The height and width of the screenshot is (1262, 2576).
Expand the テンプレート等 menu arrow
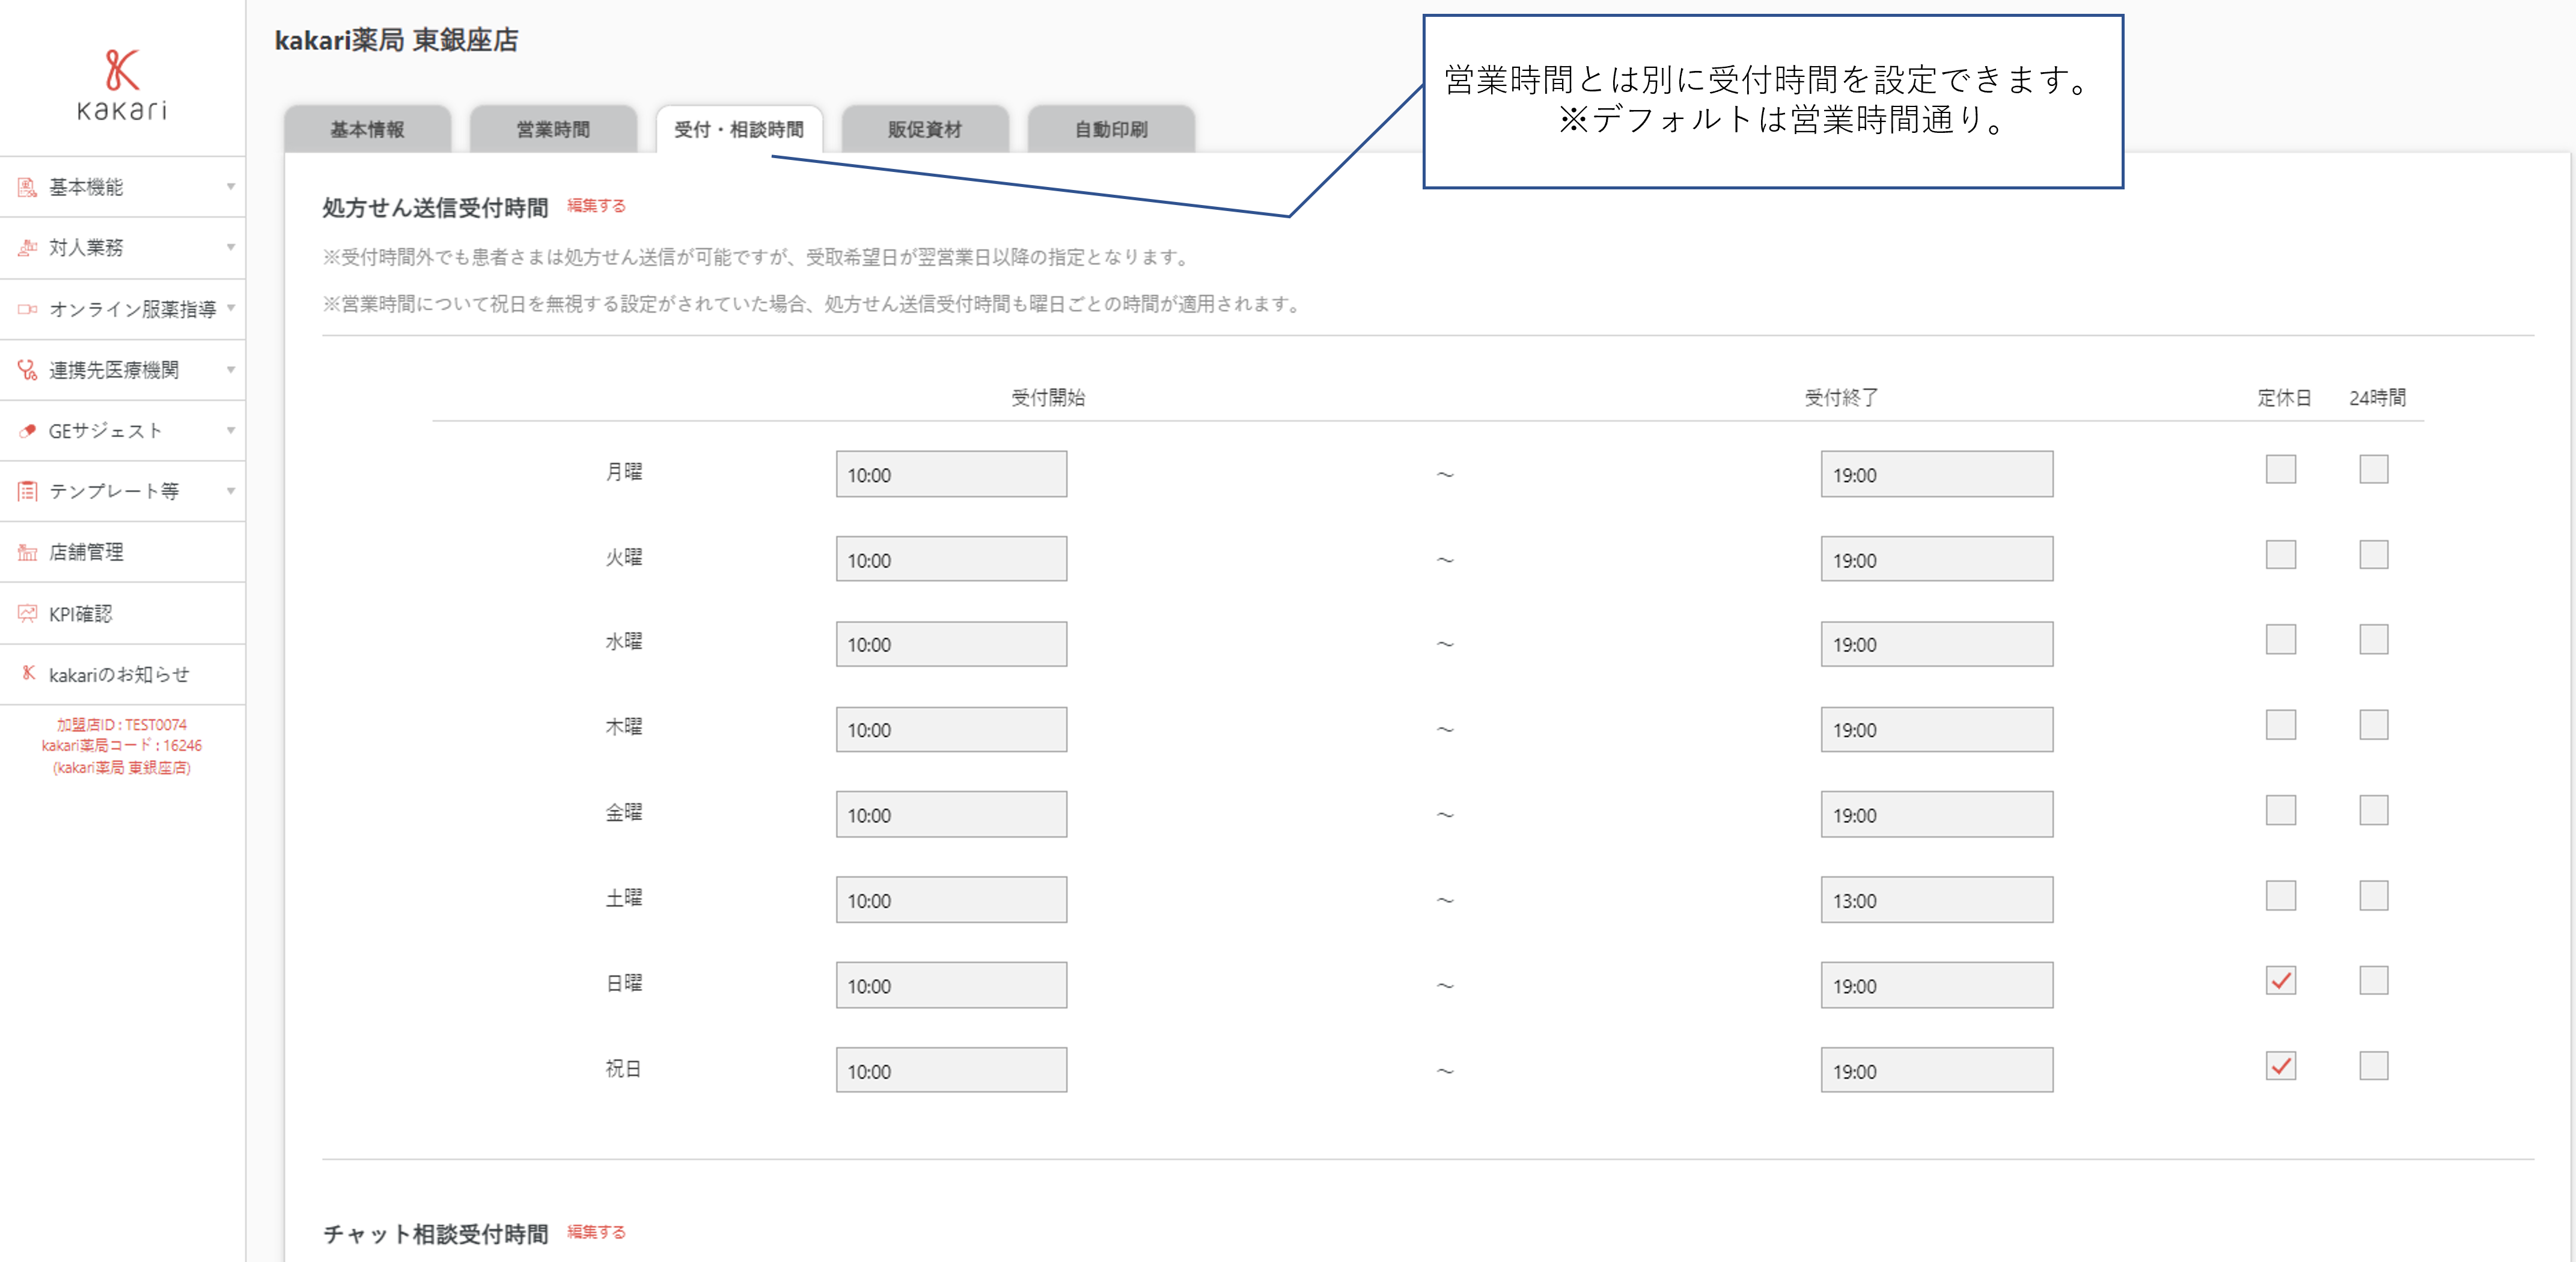(231, 491)
